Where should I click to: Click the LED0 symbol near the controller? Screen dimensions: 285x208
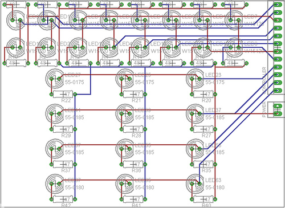click(234, 47)
